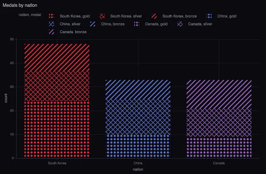This screenshot has width=266, height=174.
Task: Select the 'China, silver' legend label
Action: [x=70, y=24]
